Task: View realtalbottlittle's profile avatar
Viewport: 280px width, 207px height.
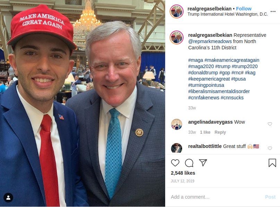Action: 176,148
